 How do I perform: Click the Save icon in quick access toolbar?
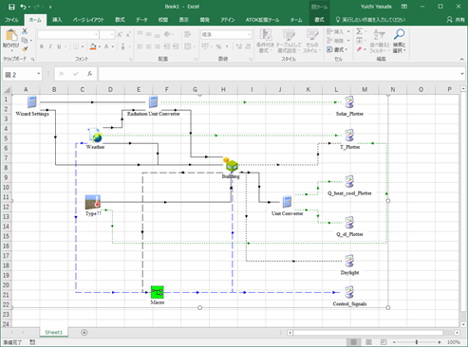tap(11, 7)
